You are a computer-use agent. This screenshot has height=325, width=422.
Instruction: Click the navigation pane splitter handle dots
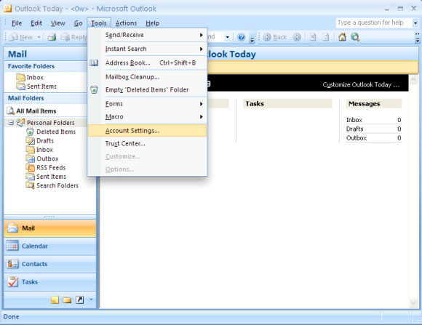pos(49,217)
